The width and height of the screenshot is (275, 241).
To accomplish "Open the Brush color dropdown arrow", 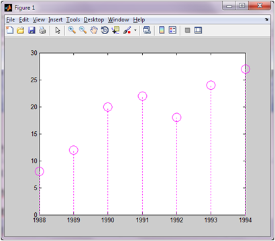I will pyautogui.click(x=135, y=30).
